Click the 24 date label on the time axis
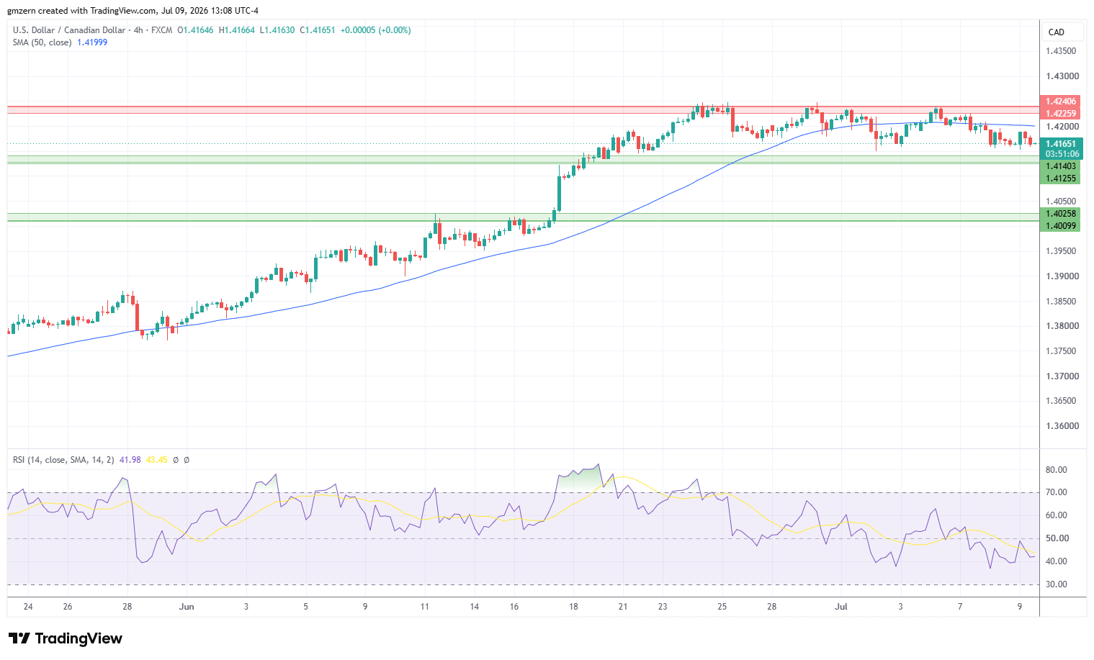This screenshot has width=1094, height=660. click(x=28, y=607)
